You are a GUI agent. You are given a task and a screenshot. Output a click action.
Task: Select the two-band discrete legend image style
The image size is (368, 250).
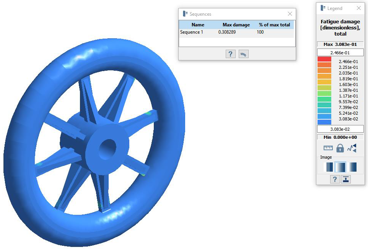click(x=328, y=167)
